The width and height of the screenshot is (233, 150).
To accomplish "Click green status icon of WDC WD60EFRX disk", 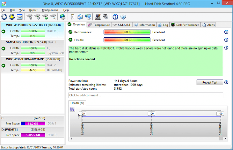I will (3, 66).
